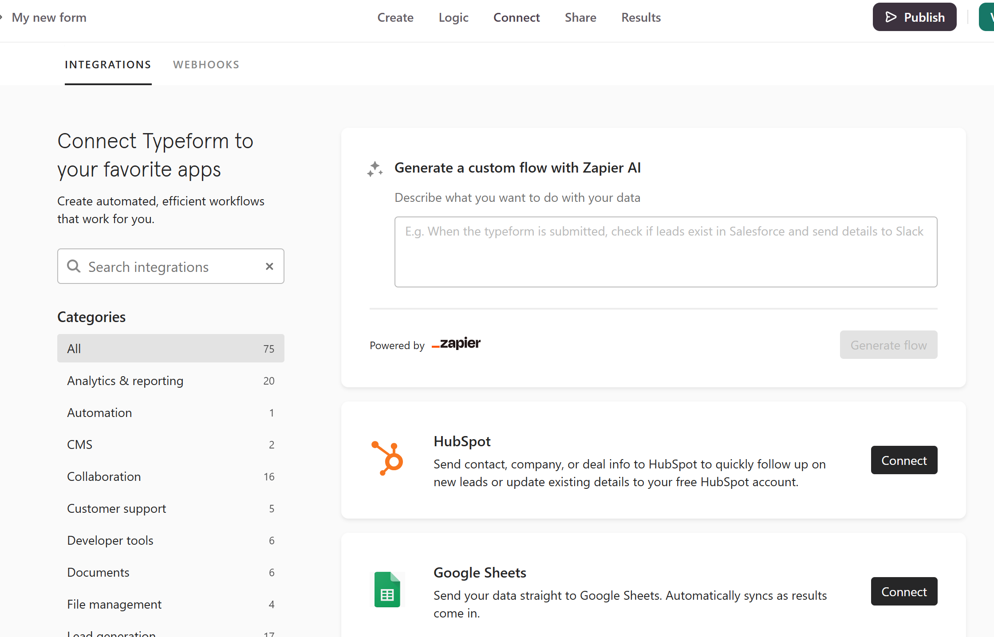This screenshot has width=994, height=637.
Task: Open the Share section
Action: 580,18
